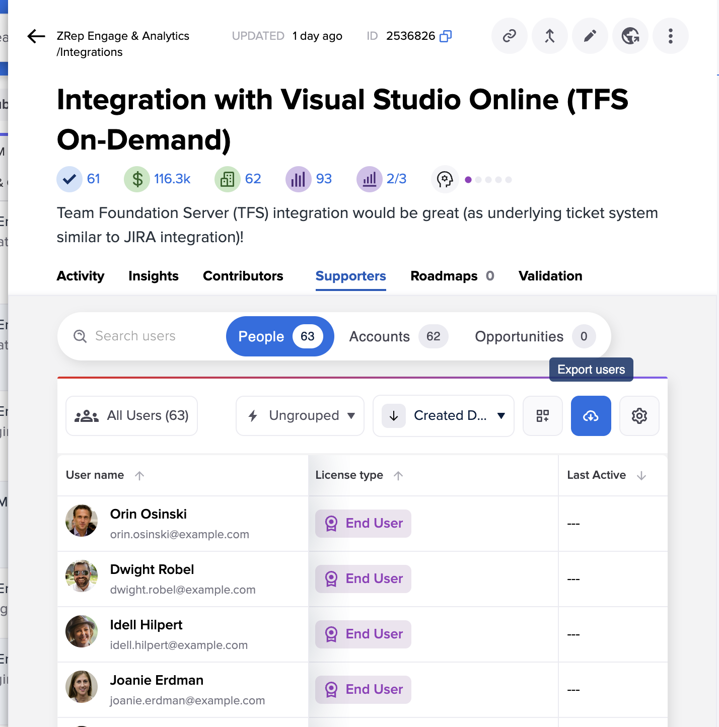
Task: Open the Validation tab
Action: click(x=550, y=276)
